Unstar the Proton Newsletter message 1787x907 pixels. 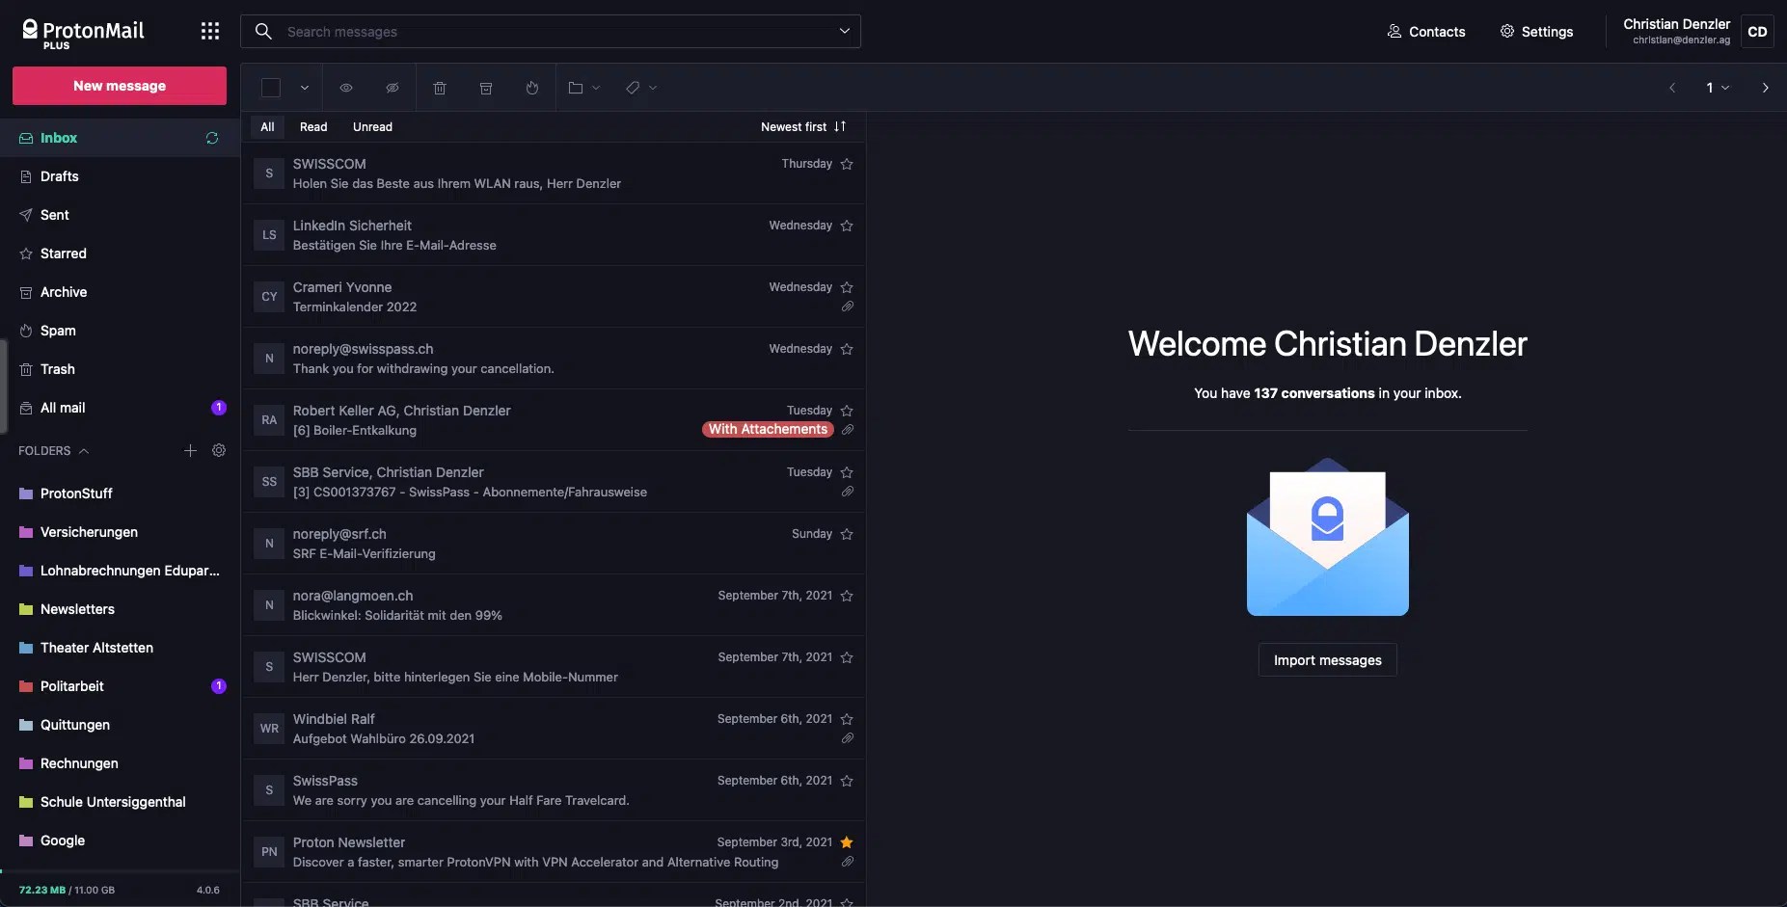847,842
